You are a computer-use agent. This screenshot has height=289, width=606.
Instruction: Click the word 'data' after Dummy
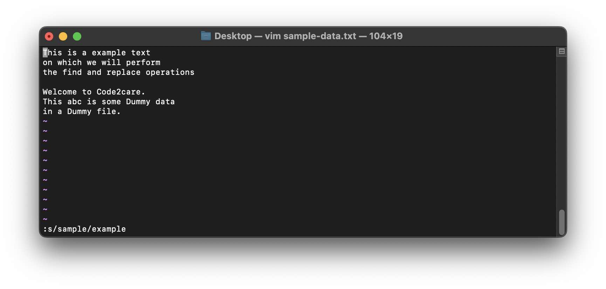165,102
